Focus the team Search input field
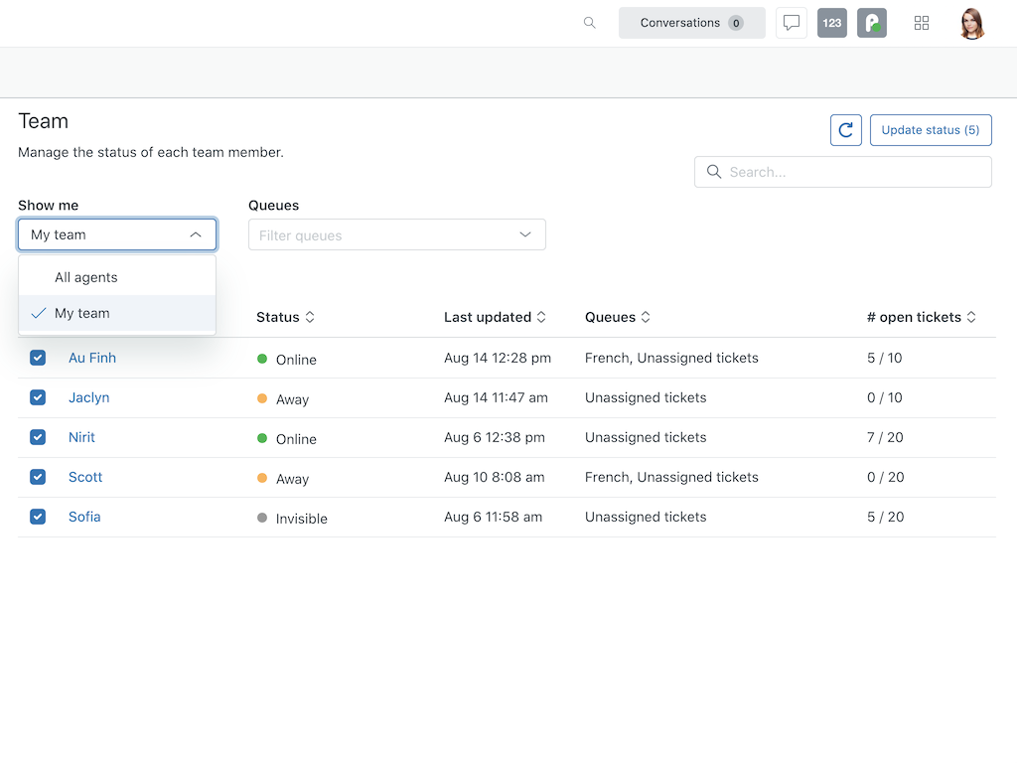Image resolution: width=1017 pixels, height=763 pixels. [x=854, y=172]
